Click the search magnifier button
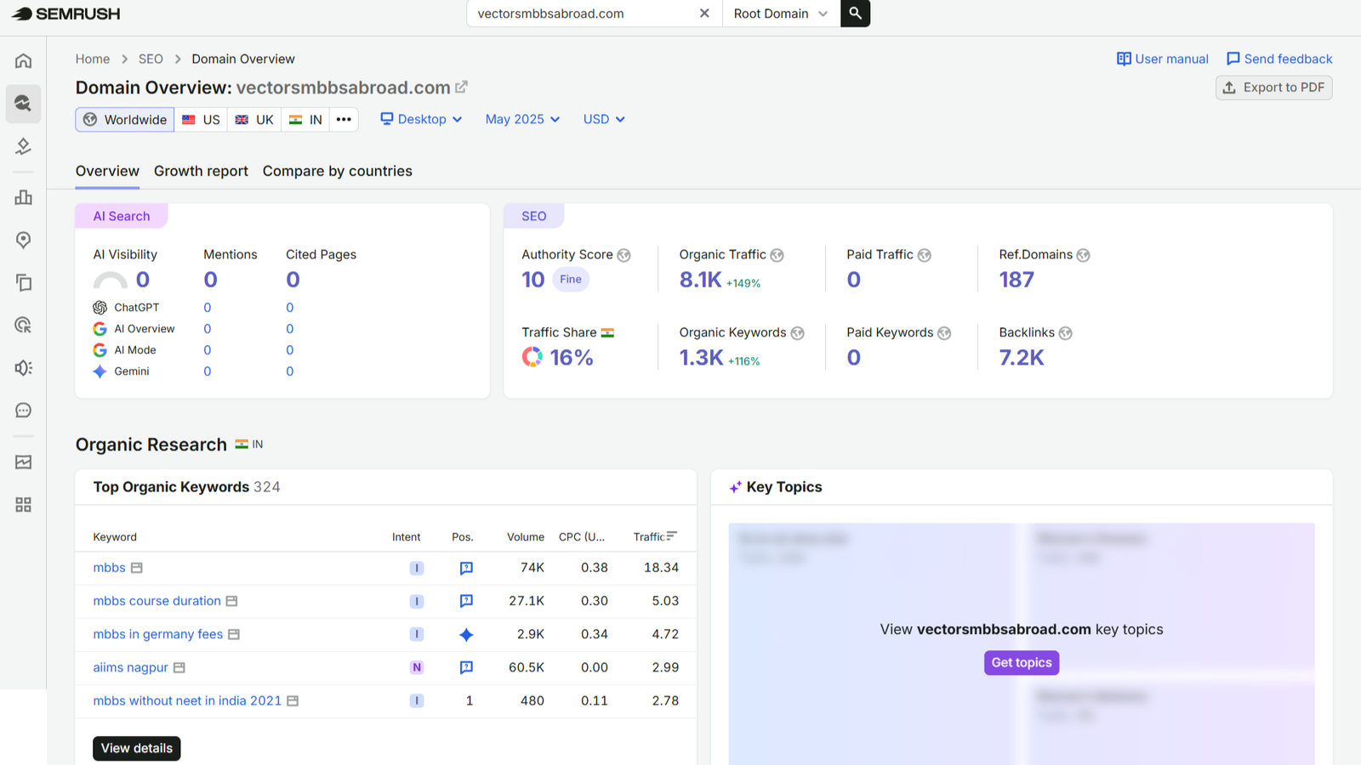 pos(855,14)
